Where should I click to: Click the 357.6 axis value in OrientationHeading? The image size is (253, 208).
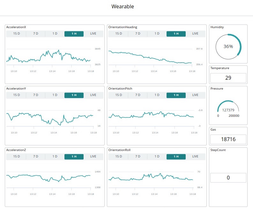click(199, 49)
